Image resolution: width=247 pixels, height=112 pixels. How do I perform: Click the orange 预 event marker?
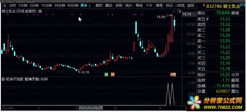[113, 75]
